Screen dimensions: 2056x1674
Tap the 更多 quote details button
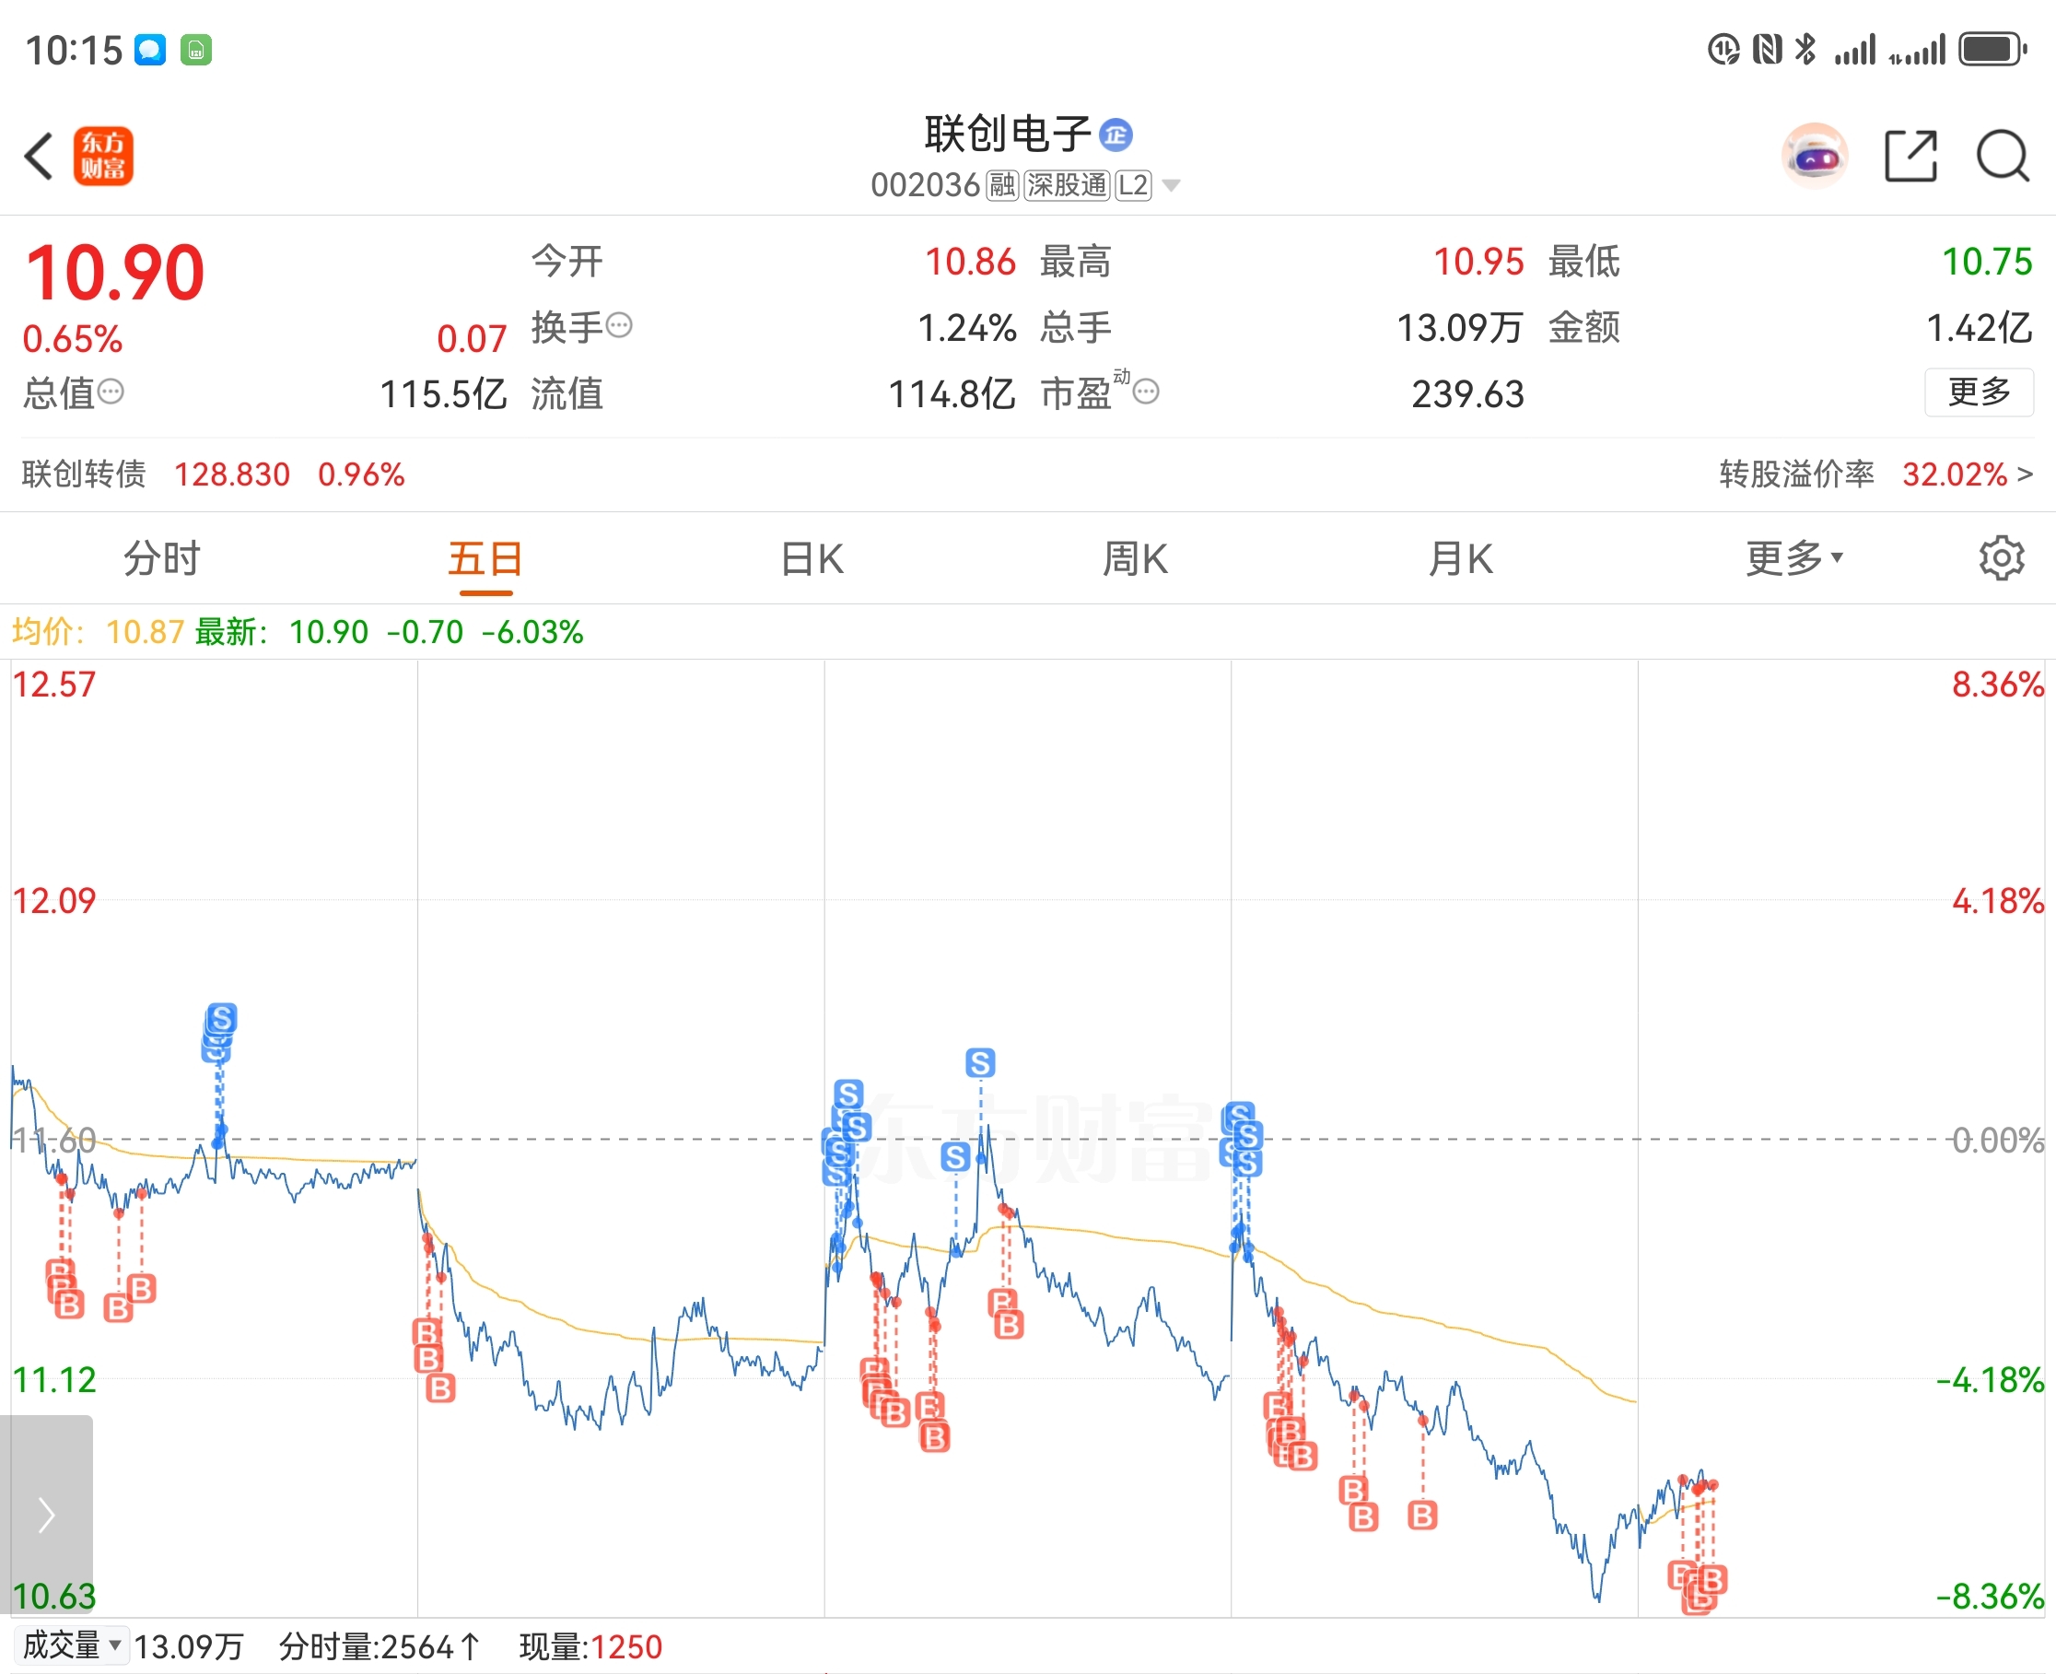(1979, 392)
